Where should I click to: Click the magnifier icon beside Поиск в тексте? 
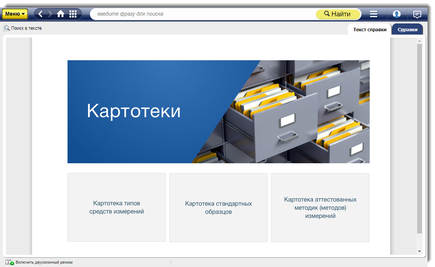click(x=7, y=28)
